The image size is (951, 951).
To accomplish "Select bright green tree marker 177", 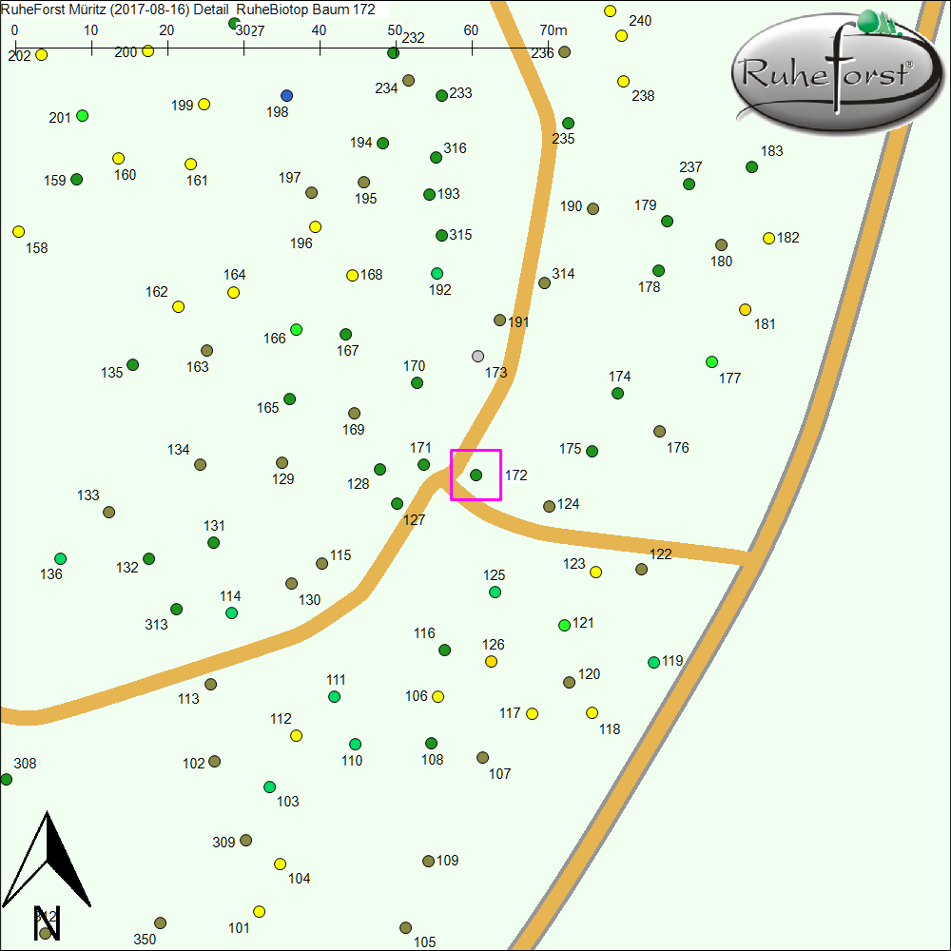I will [x=712, y=362].
